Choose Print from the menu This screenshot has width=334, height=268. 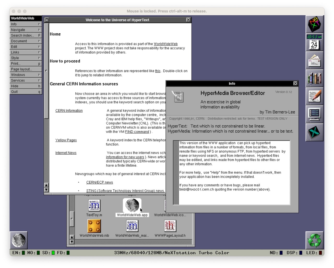click(26, 63)
